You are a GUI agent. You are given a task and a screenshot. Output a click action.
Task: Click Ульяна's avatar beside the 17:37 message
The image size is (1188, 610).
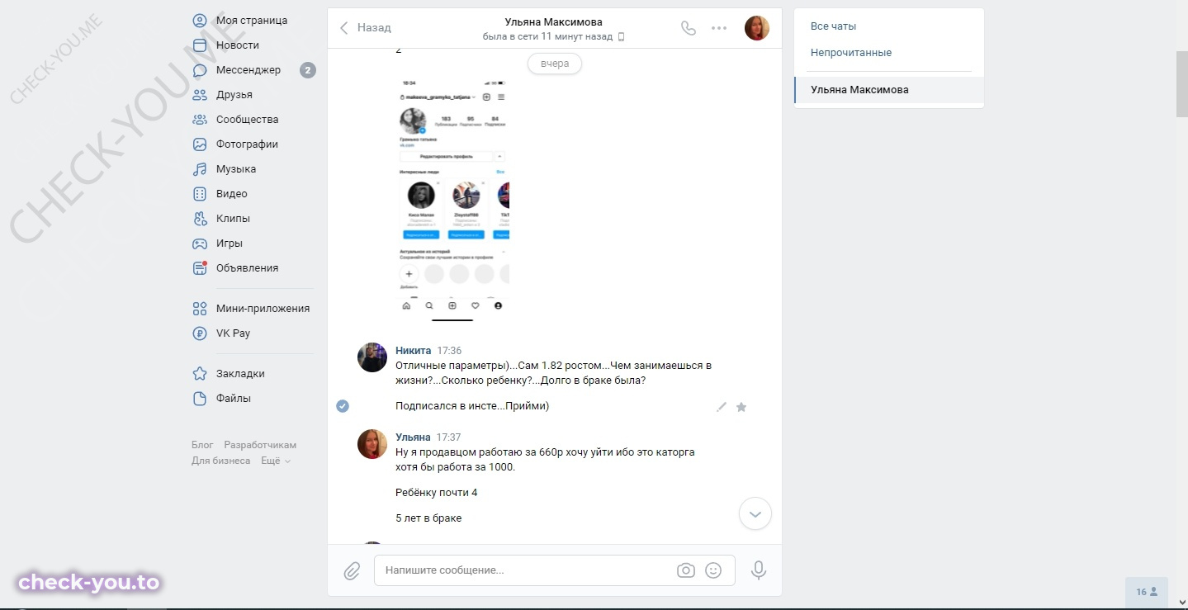coord(372,444)
